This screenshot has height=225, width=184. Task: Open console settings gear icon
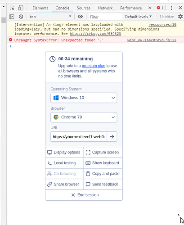(x=180, y=17)
